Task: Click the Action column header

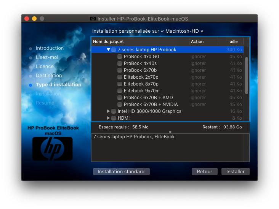Action: click(x=204, y=41)
